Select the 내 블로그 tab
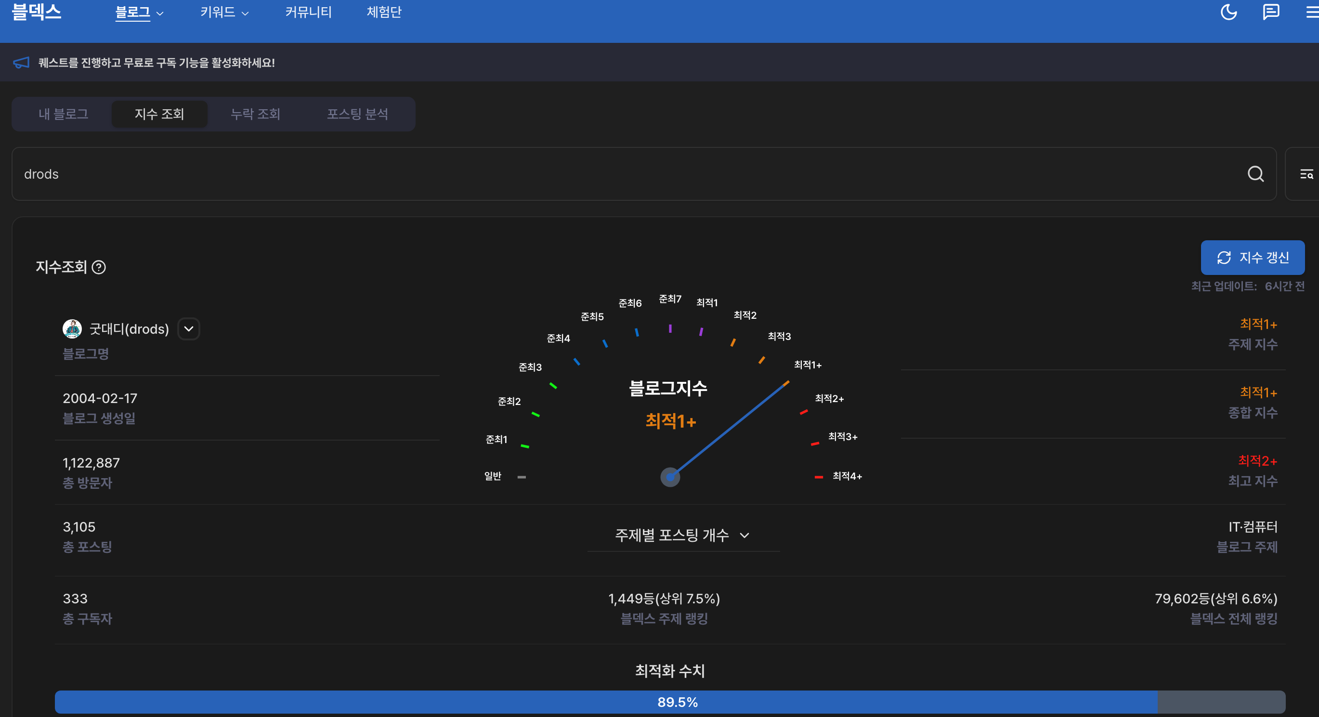The height and width of the screenshot is (717, 1319). coord(64,114)
